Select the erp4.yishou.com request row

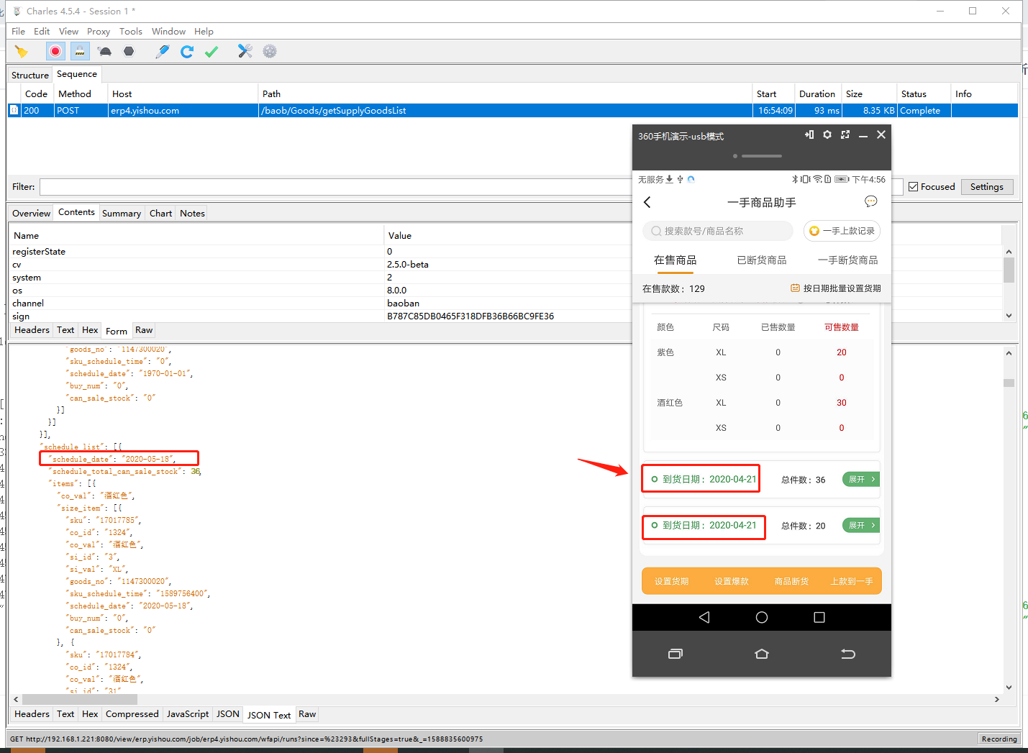(512, 110)
